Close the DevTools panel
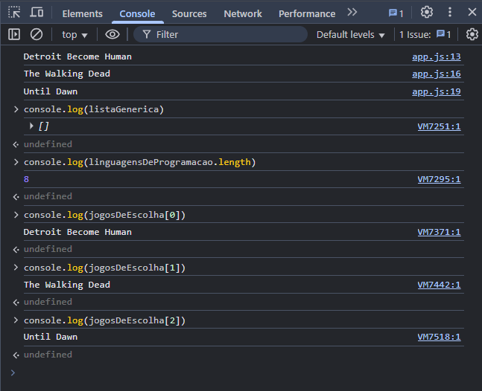The image size is (482, 391). [471, 13]
